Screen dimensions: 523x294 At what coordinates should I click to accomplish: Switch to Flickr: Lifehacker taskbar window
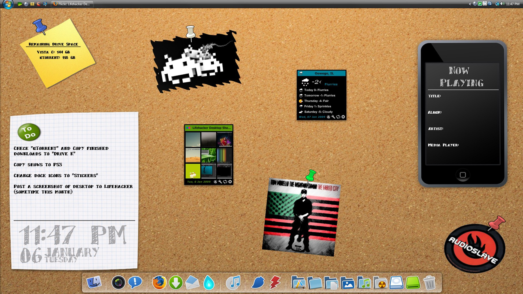(72, 4)
